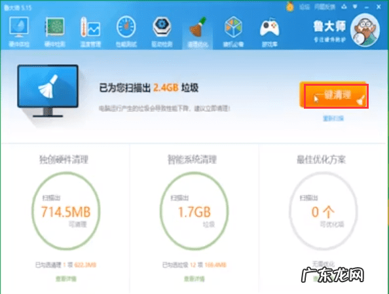View details under 独创硬件清理
The width and height of the screenshot is (389, 294).
(x=66, y=279)
